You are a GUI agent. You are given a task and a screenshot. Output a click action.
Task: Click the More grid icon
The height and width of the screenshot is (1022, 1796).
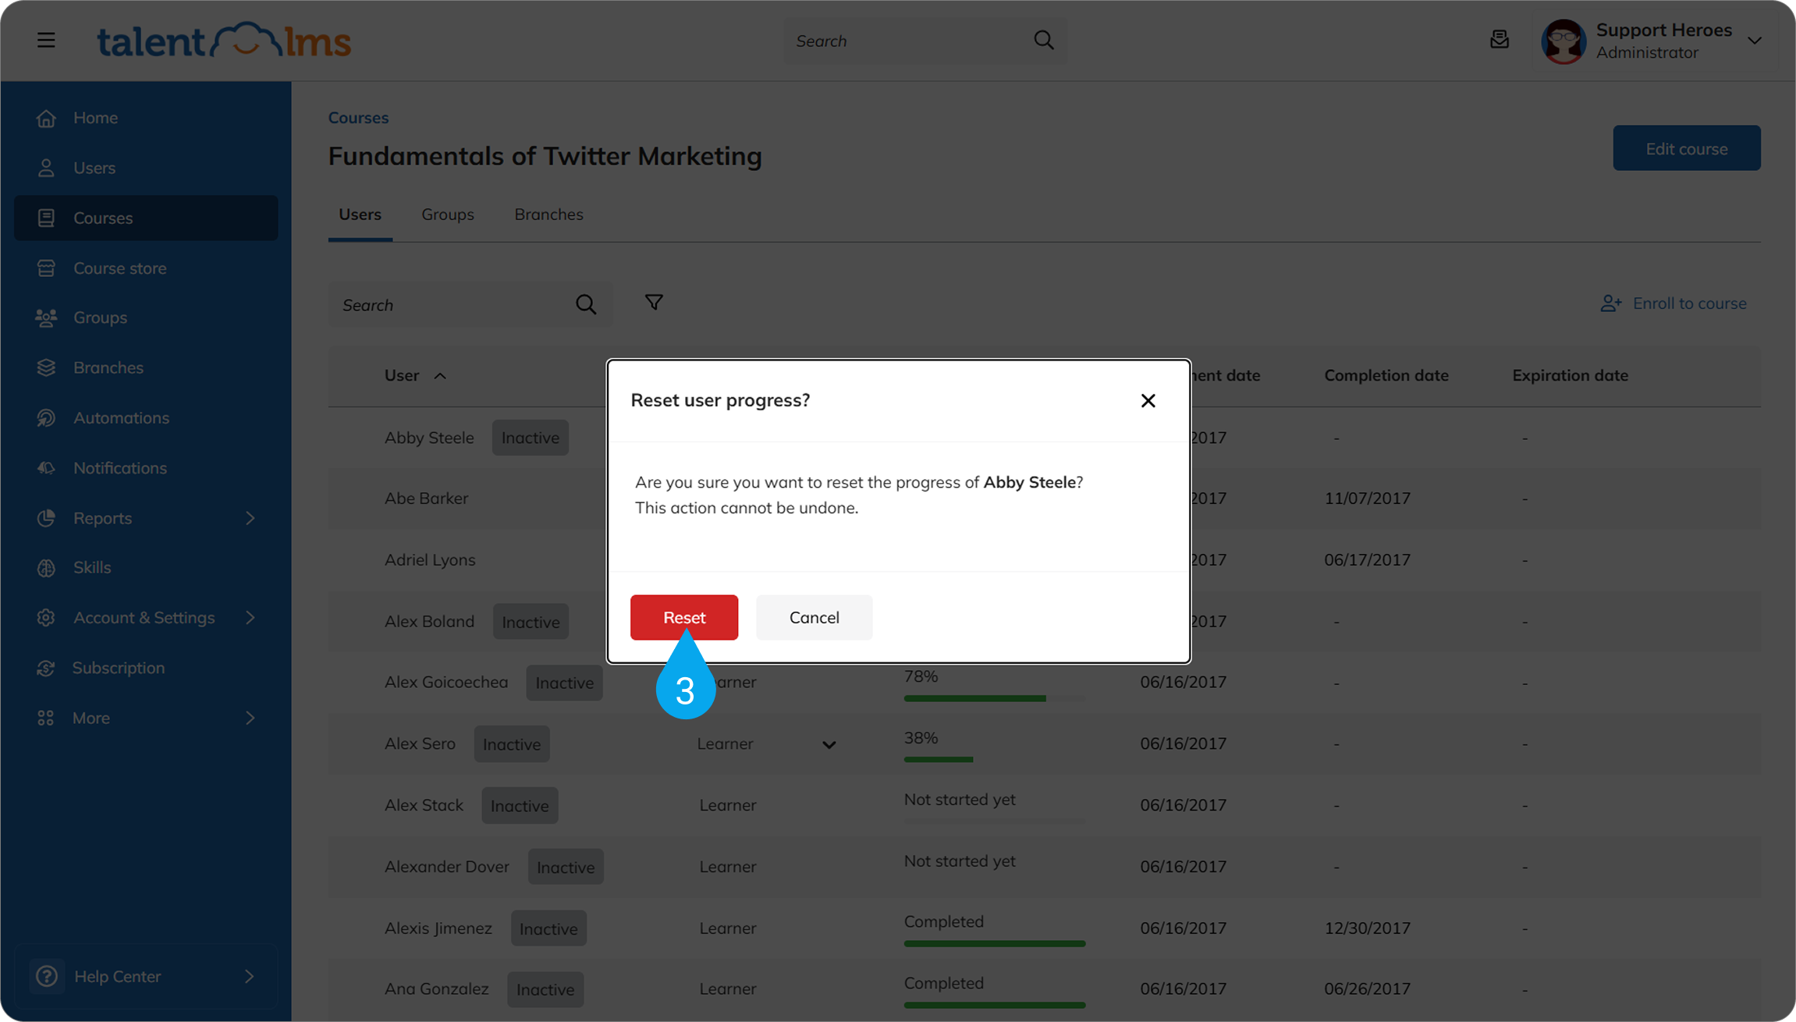(x=46, y=718)
